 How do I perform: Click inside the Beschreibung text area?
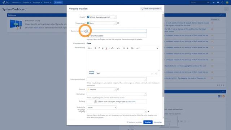pyautogui.click(x=123, y=61)
